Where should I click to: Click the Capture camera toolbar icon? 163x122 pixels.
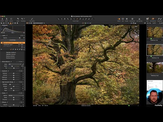click(x=11, y=19)
